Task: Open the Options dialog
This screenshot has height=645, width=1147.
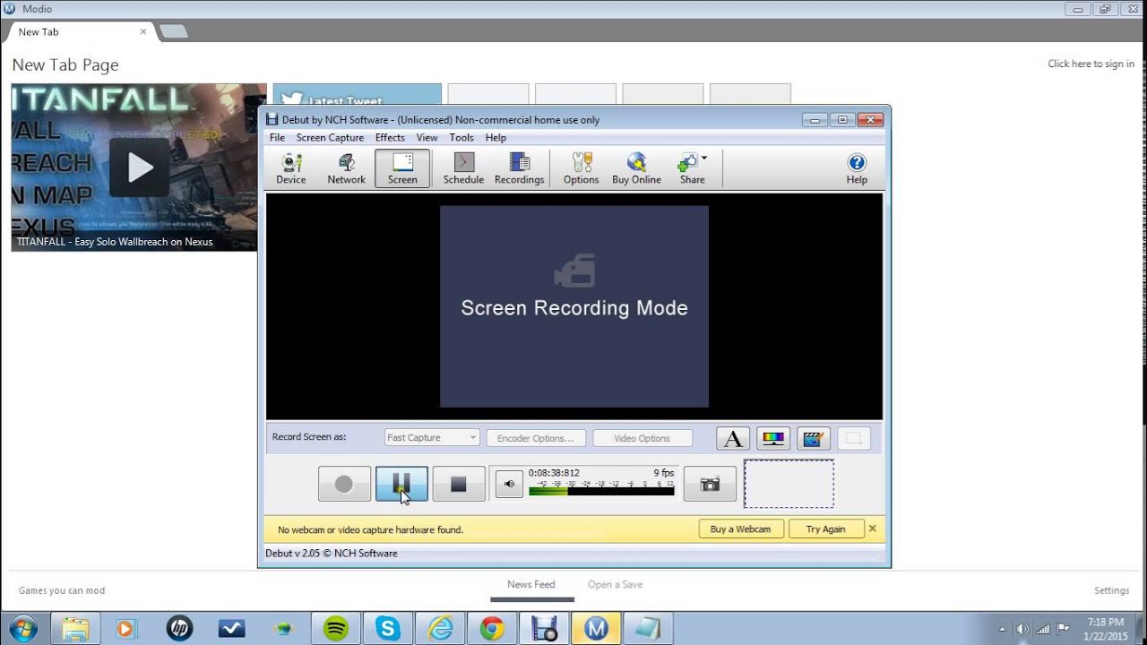Action: click(581, 168)
